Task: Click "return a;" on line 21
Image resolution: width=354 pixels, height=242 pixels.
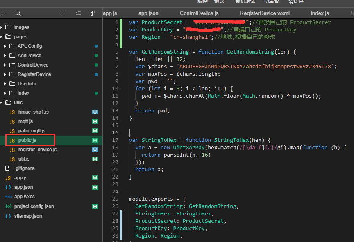Action: (x=149, y=170)
